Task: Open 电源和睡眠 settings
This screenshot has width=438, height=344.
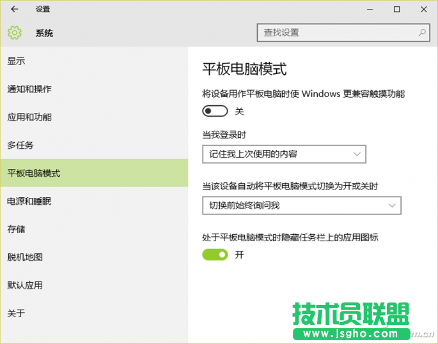Action: click(29, 202)
